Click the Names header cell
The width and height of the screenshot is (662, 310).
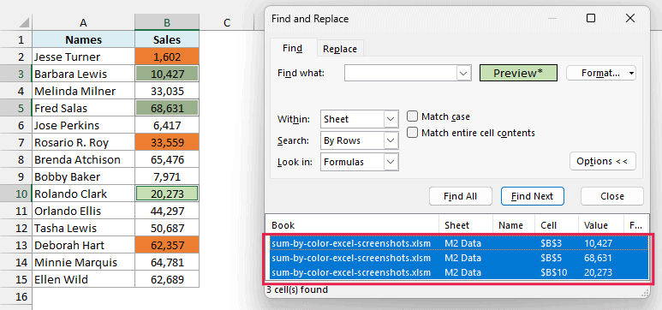click(x=84, y=39)
